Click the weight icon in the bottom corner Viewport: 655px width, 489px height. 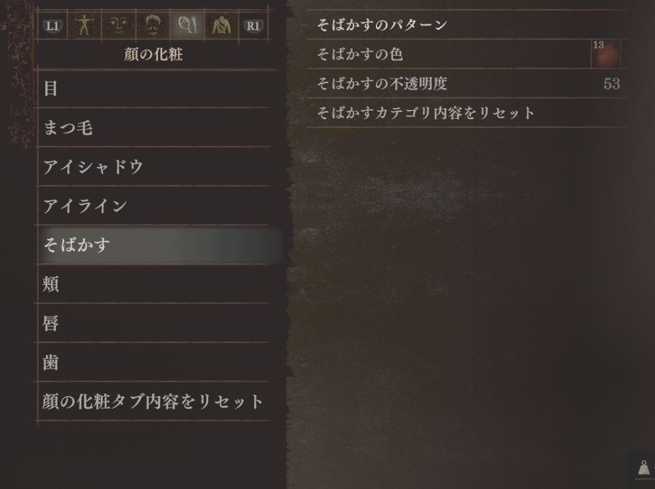coord(644,467)
